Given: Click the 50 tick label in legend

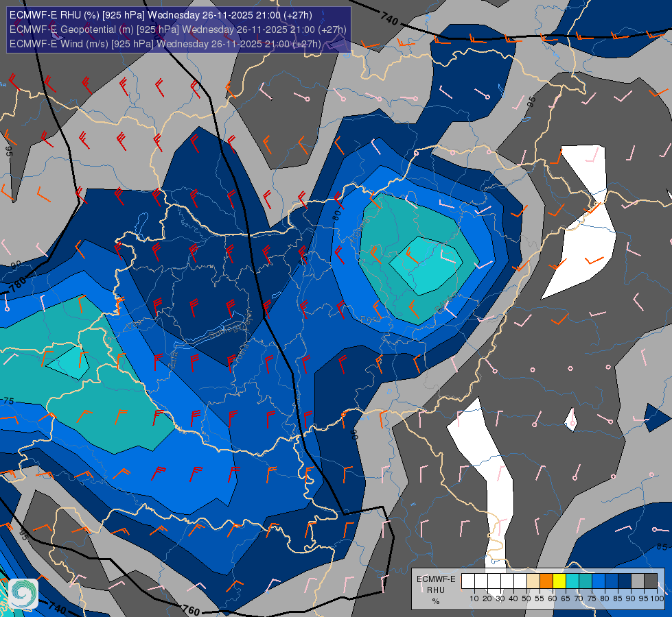Looking at the screenshot, I should click(x=526, y=598).
